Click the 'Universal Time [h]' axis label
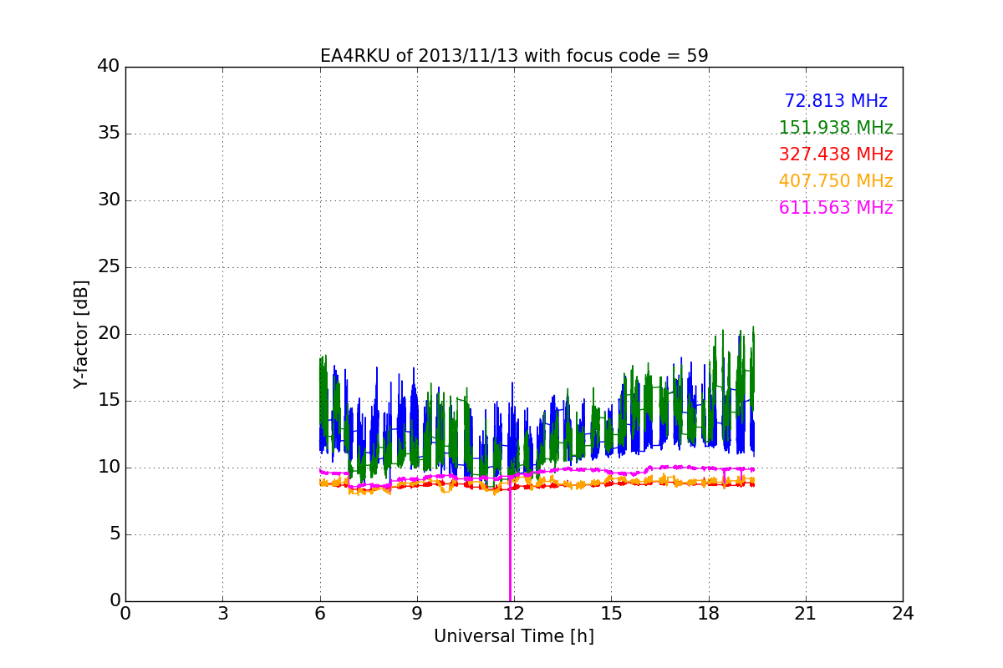 pyautogui.click(x=514, y=636)
